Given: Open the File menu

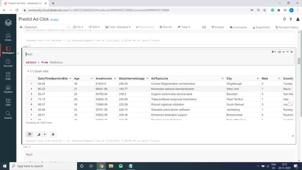Looking at the screenshot, I should point(78,27).
